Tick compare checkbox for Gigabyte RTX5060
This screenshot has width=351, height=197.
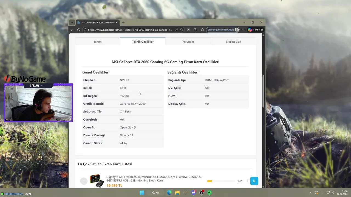pyautogui.click(x=248, y=181)
